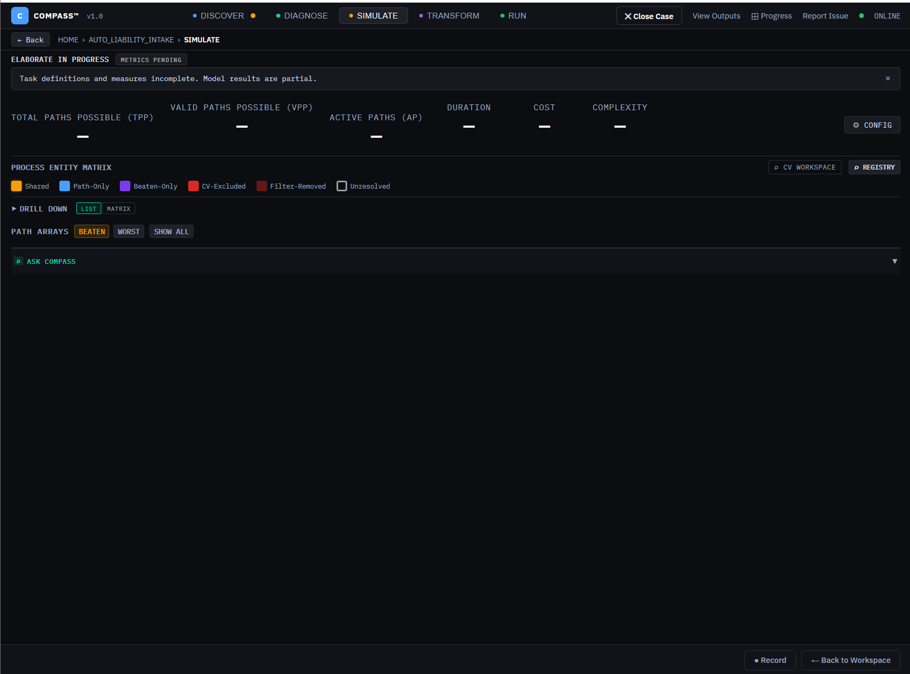Image resolution: width=910 pixels, height=674 pixels.
Task: Click Back to Workspace
Action: point(851,660)
